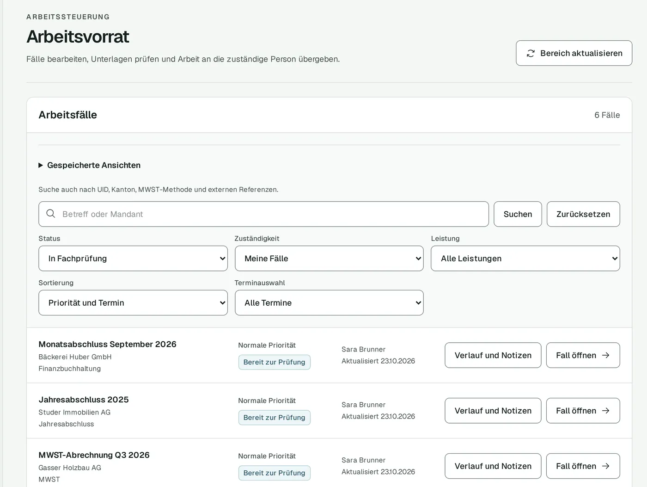The height and width of the screenshot is (487, 647).
Task: Click the 6 Fälle case count
Action: click(x=607, y=115)
